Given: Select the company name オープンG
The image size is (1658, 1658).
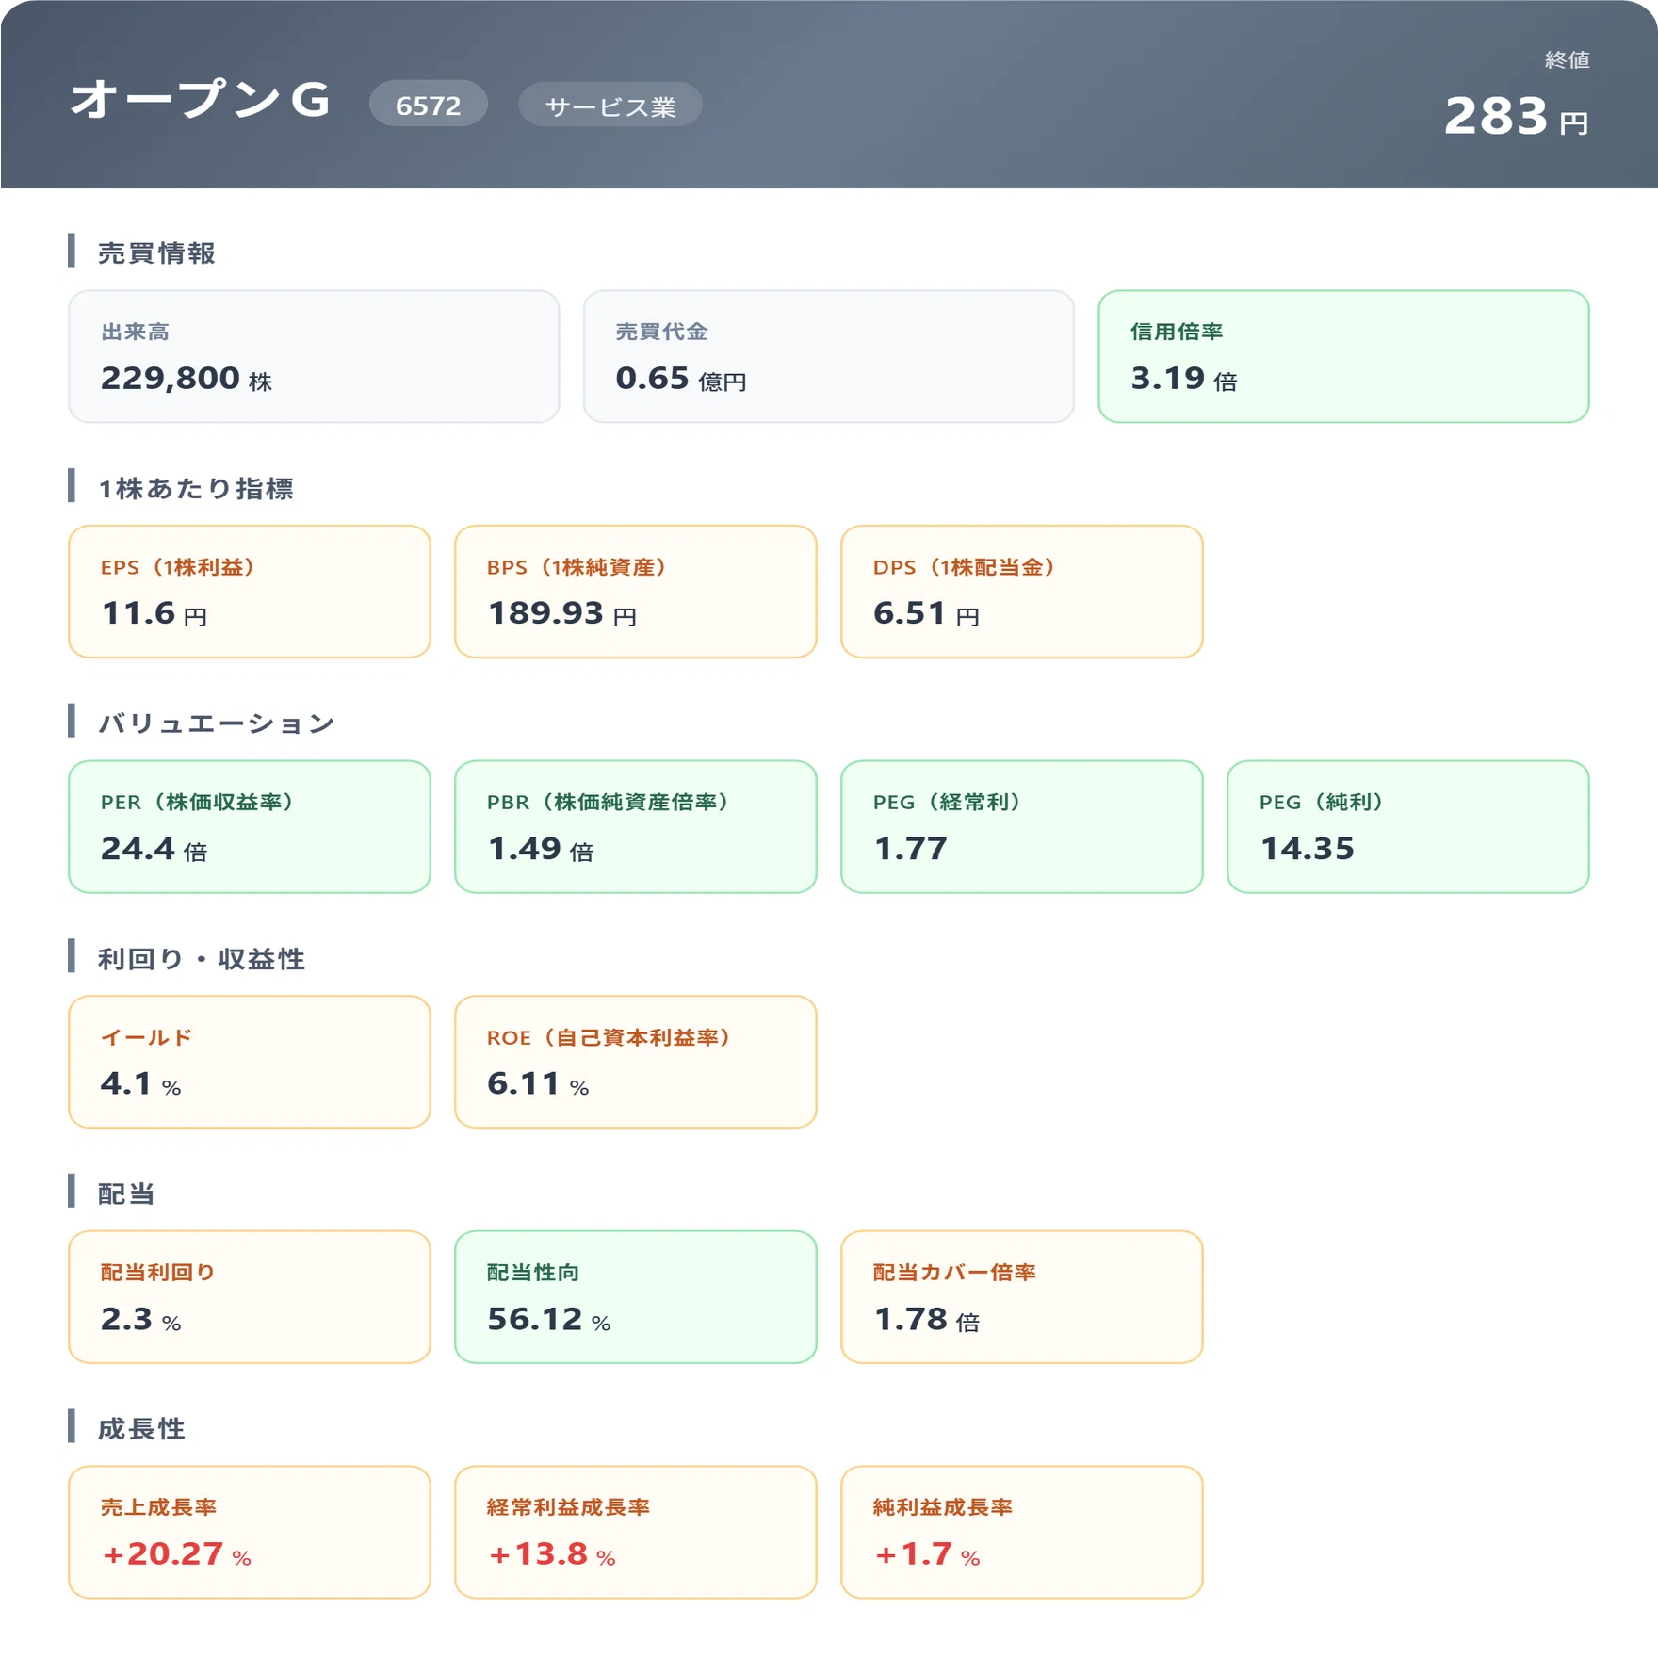Looking at the screenshot, I should [201, 100].
